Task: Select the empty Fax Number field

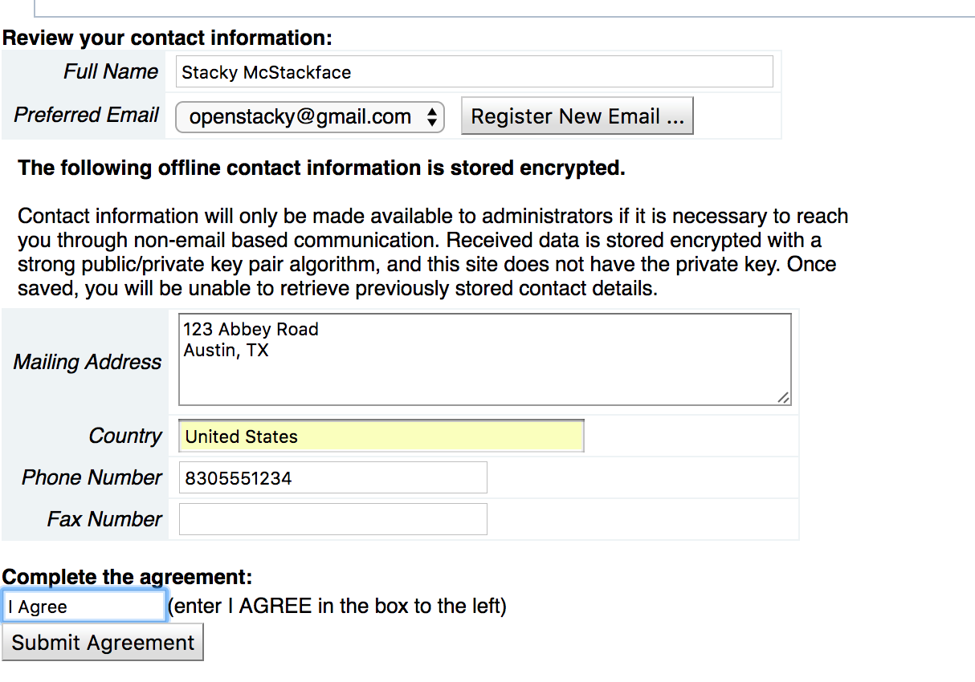Action: click(x=332, y=519)
